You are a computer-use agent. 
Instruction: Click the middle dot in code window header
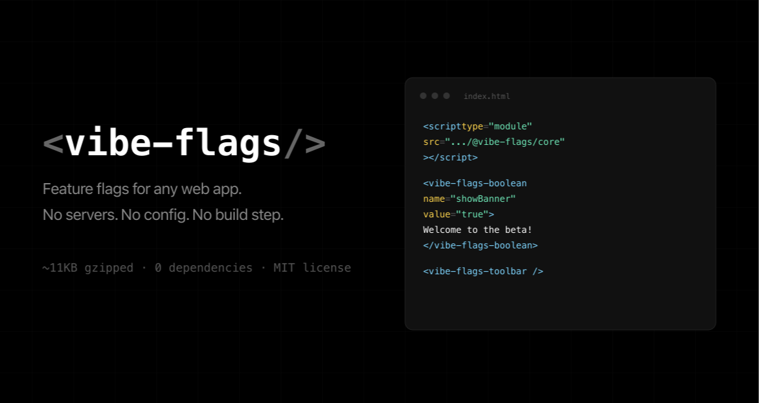pos(435,96)
